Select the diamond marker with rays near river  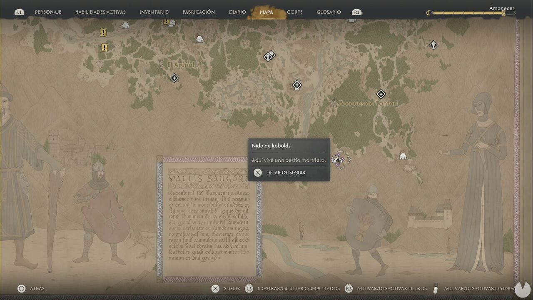[x=297, y=85]
